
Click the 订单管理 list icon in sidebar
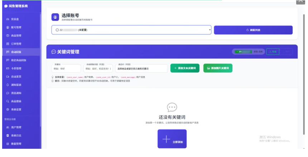click(x=8, y=44)
